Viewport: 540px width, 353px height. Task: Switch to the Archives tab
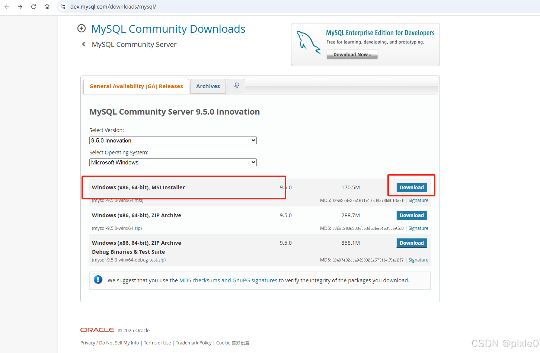(x=208, y=86)
